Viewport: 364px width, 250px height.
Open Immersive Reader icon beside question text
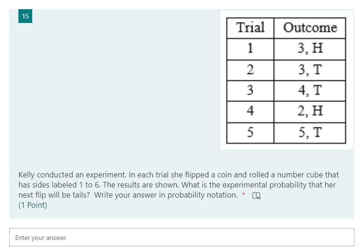point(256,196)
